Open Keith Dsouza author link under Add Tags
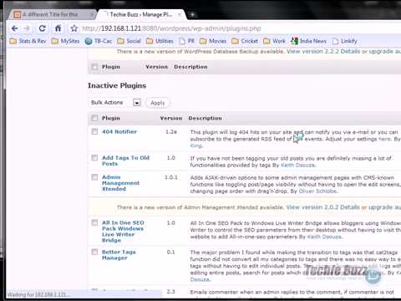Image resolution: width=401 pixels, height=301 pixels. pos(297,166)
